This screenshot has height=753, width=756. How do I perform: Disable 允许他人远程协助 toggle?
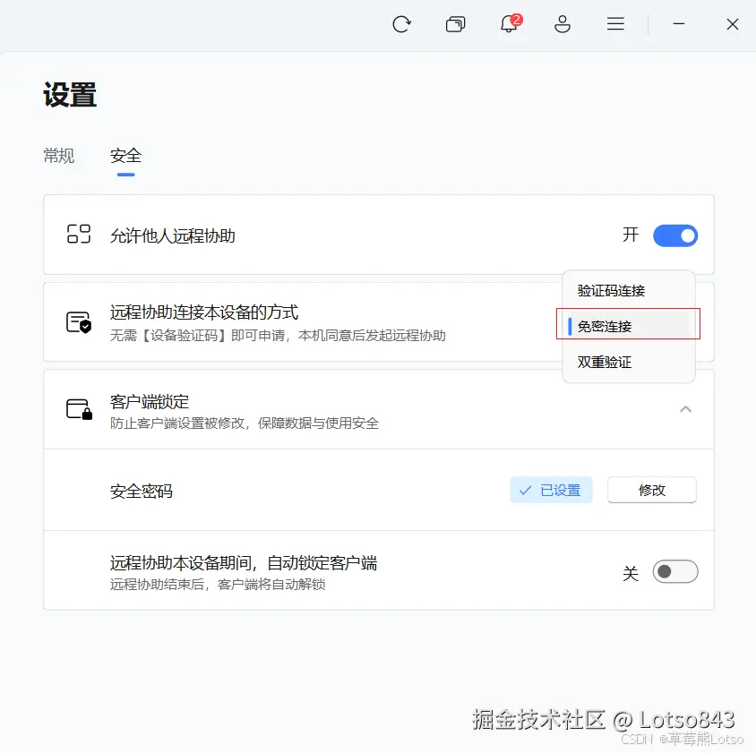click(x=674, y=235)
